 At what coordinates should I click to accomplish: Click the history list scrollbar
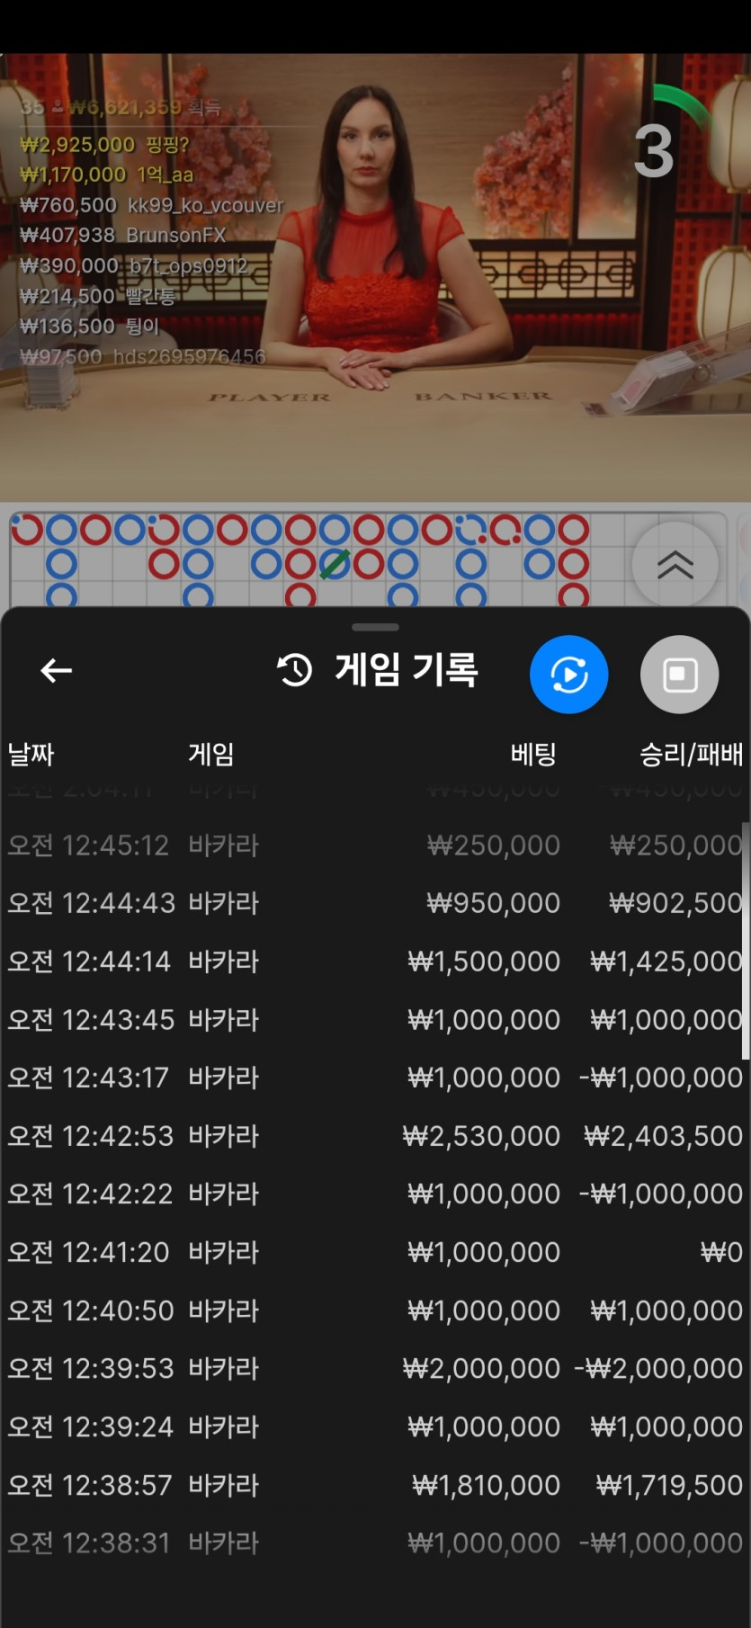coord(746,940)
